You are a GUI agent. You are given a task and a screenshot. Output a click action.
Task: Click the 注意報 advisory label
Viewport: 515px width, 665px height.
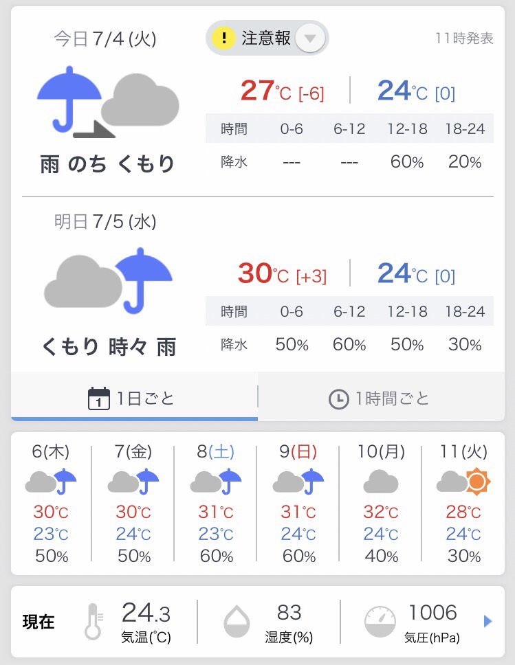coord(265,38)
